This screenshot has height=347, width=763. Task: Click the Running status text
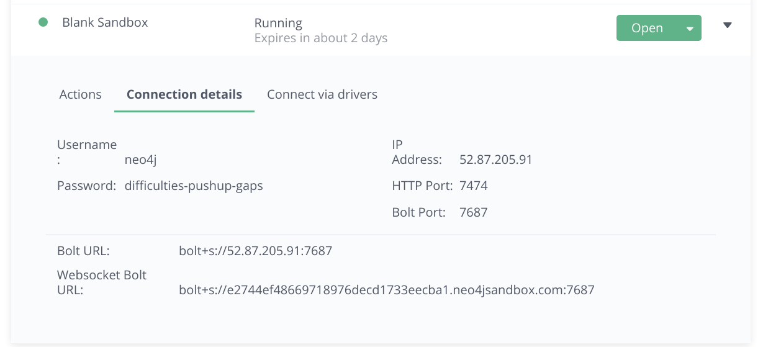click(278, 23)
